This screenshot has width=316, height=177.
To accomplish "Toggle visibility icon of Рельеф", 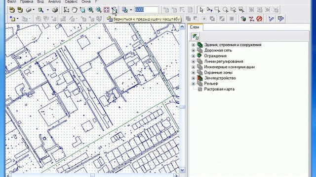I will coord(199,84).
